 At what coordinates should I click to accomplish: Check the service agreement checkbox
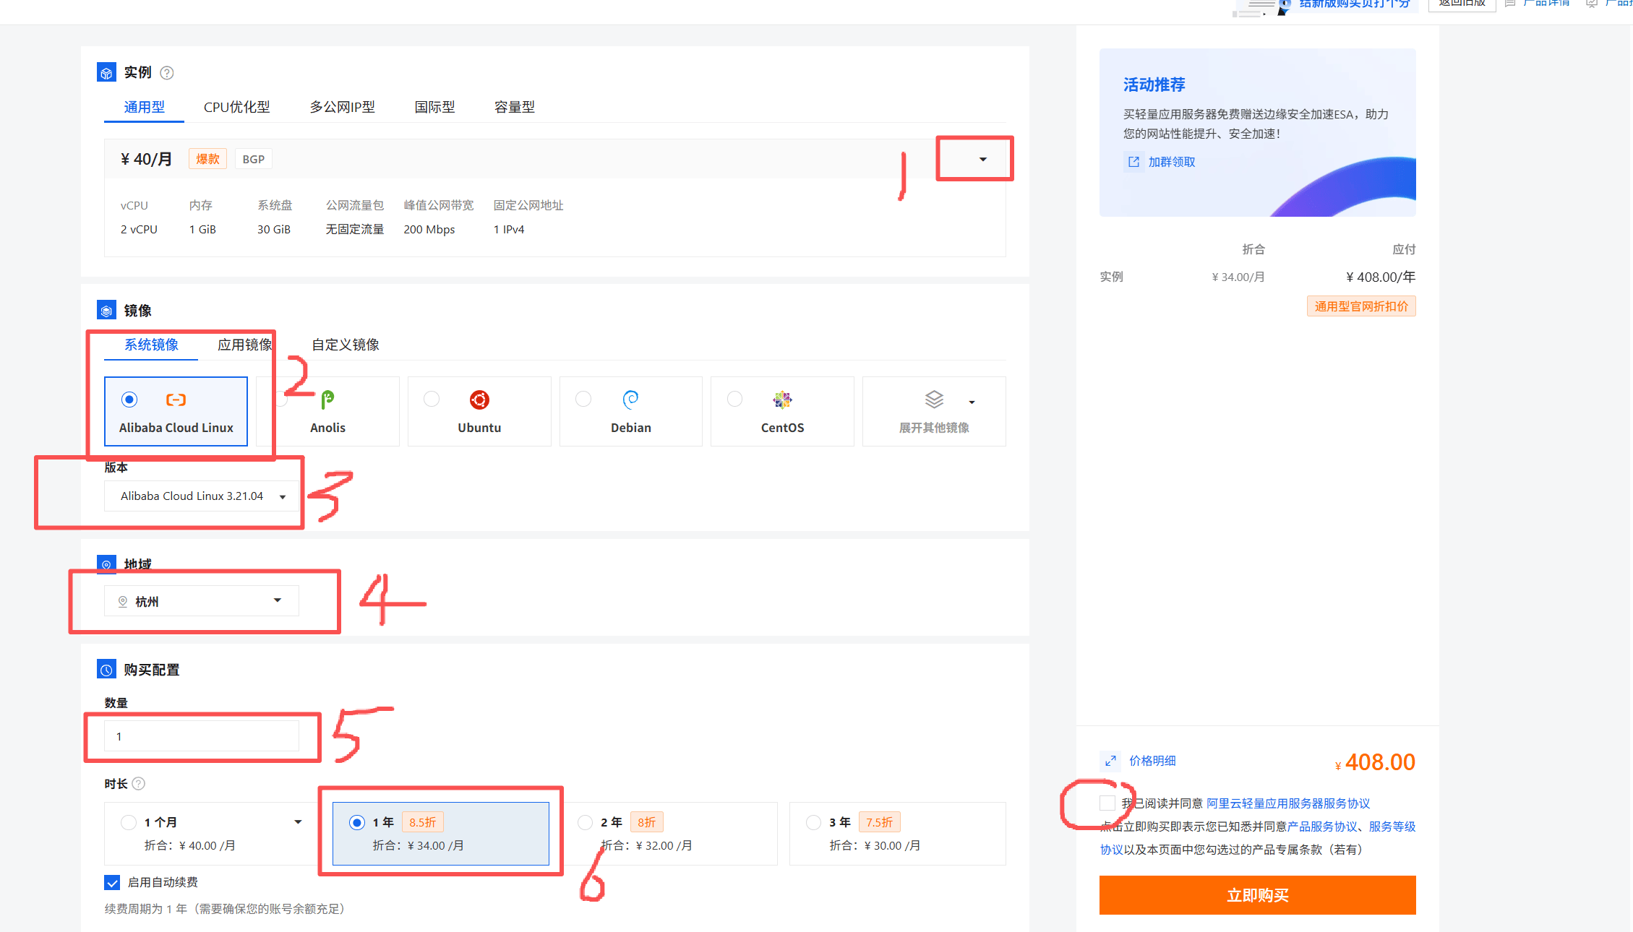pyautogui.click(x=1107, y=803)
